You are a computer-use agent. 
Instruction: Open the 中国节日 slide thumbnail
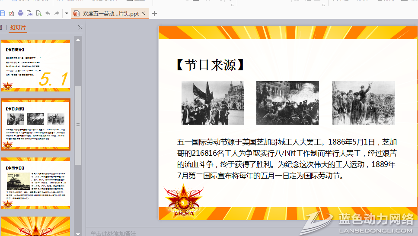pyautogui.click(x=35, y=183)
